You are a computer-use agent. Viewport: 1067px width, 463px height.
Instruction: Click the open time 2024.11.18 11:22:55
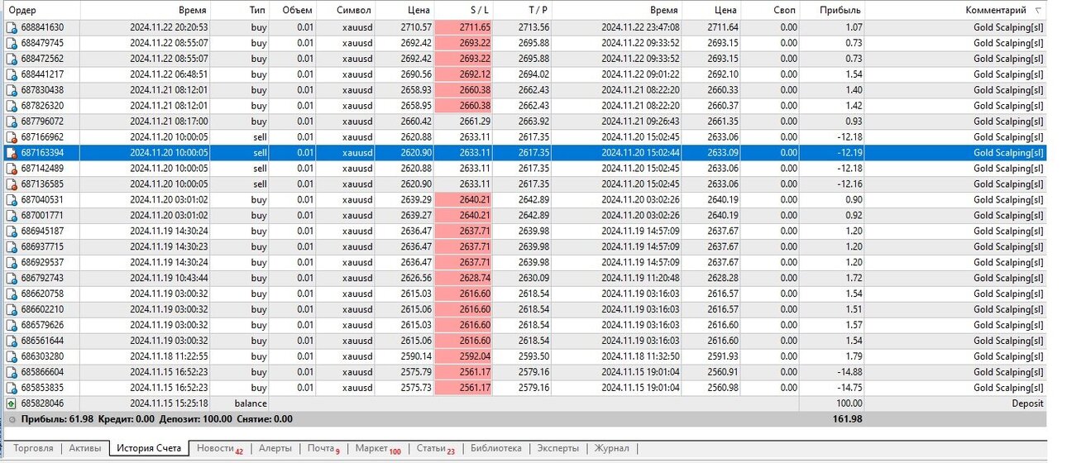[169, 357]
